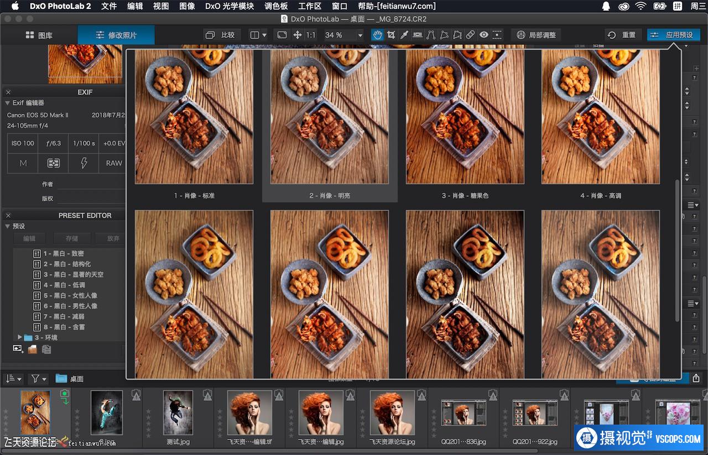Set zoom to 1:1

pos(311,35)
